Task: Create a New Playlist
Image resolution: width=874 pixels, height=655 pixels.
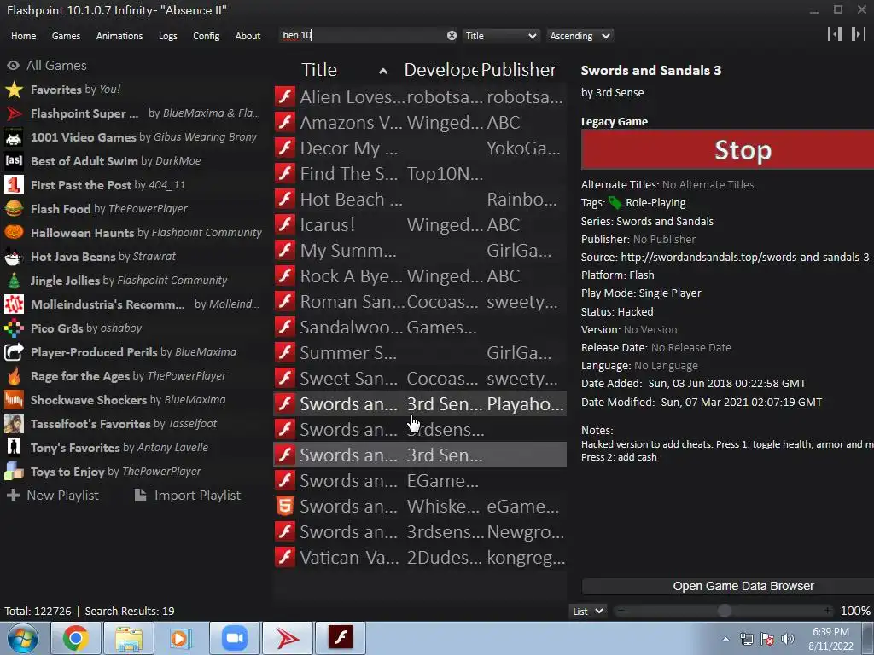Action: pyautogui.click(x=53, y=496)
